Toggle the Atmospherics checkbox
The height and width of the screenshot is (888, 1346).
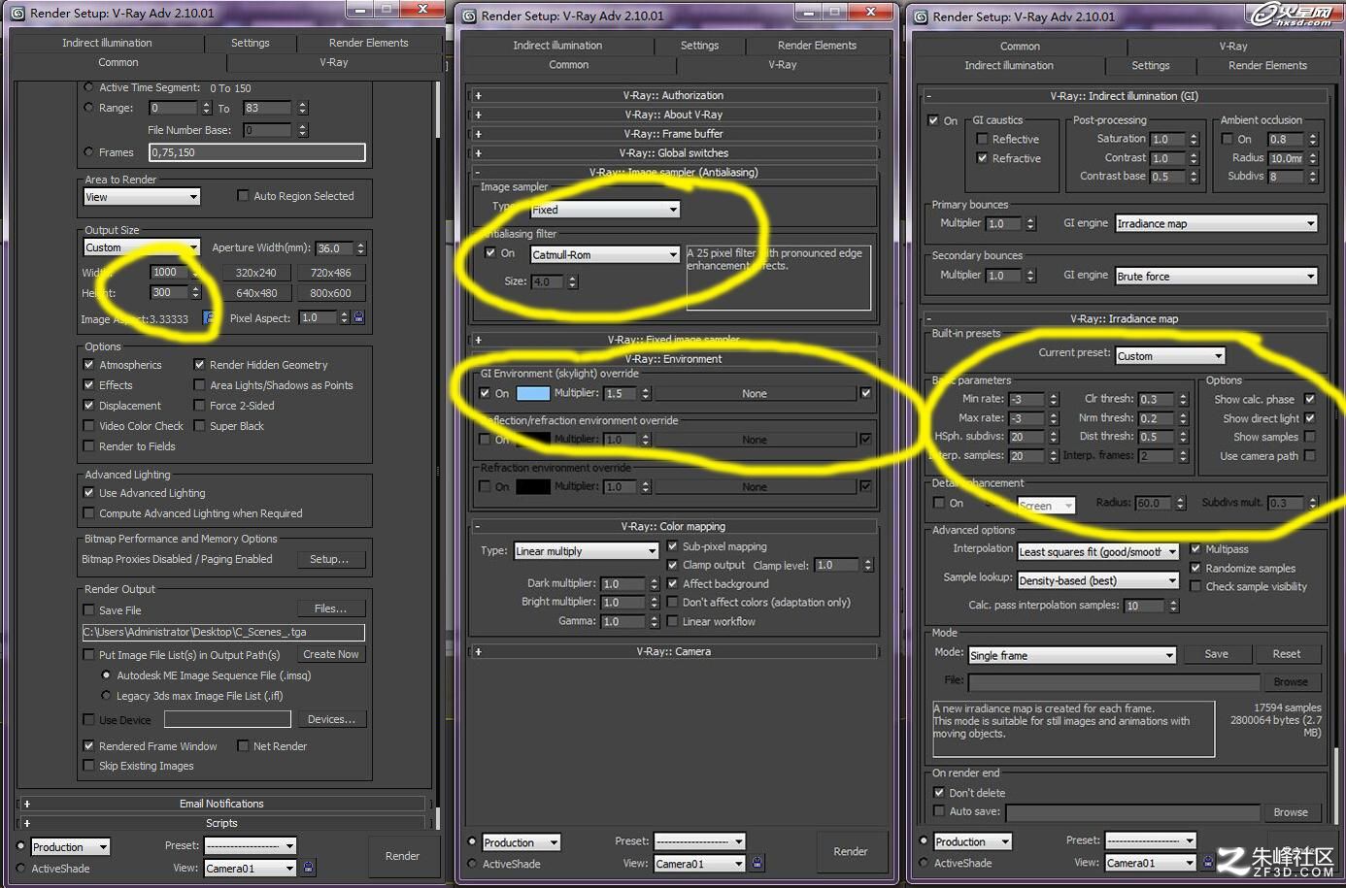pos(89,365)
